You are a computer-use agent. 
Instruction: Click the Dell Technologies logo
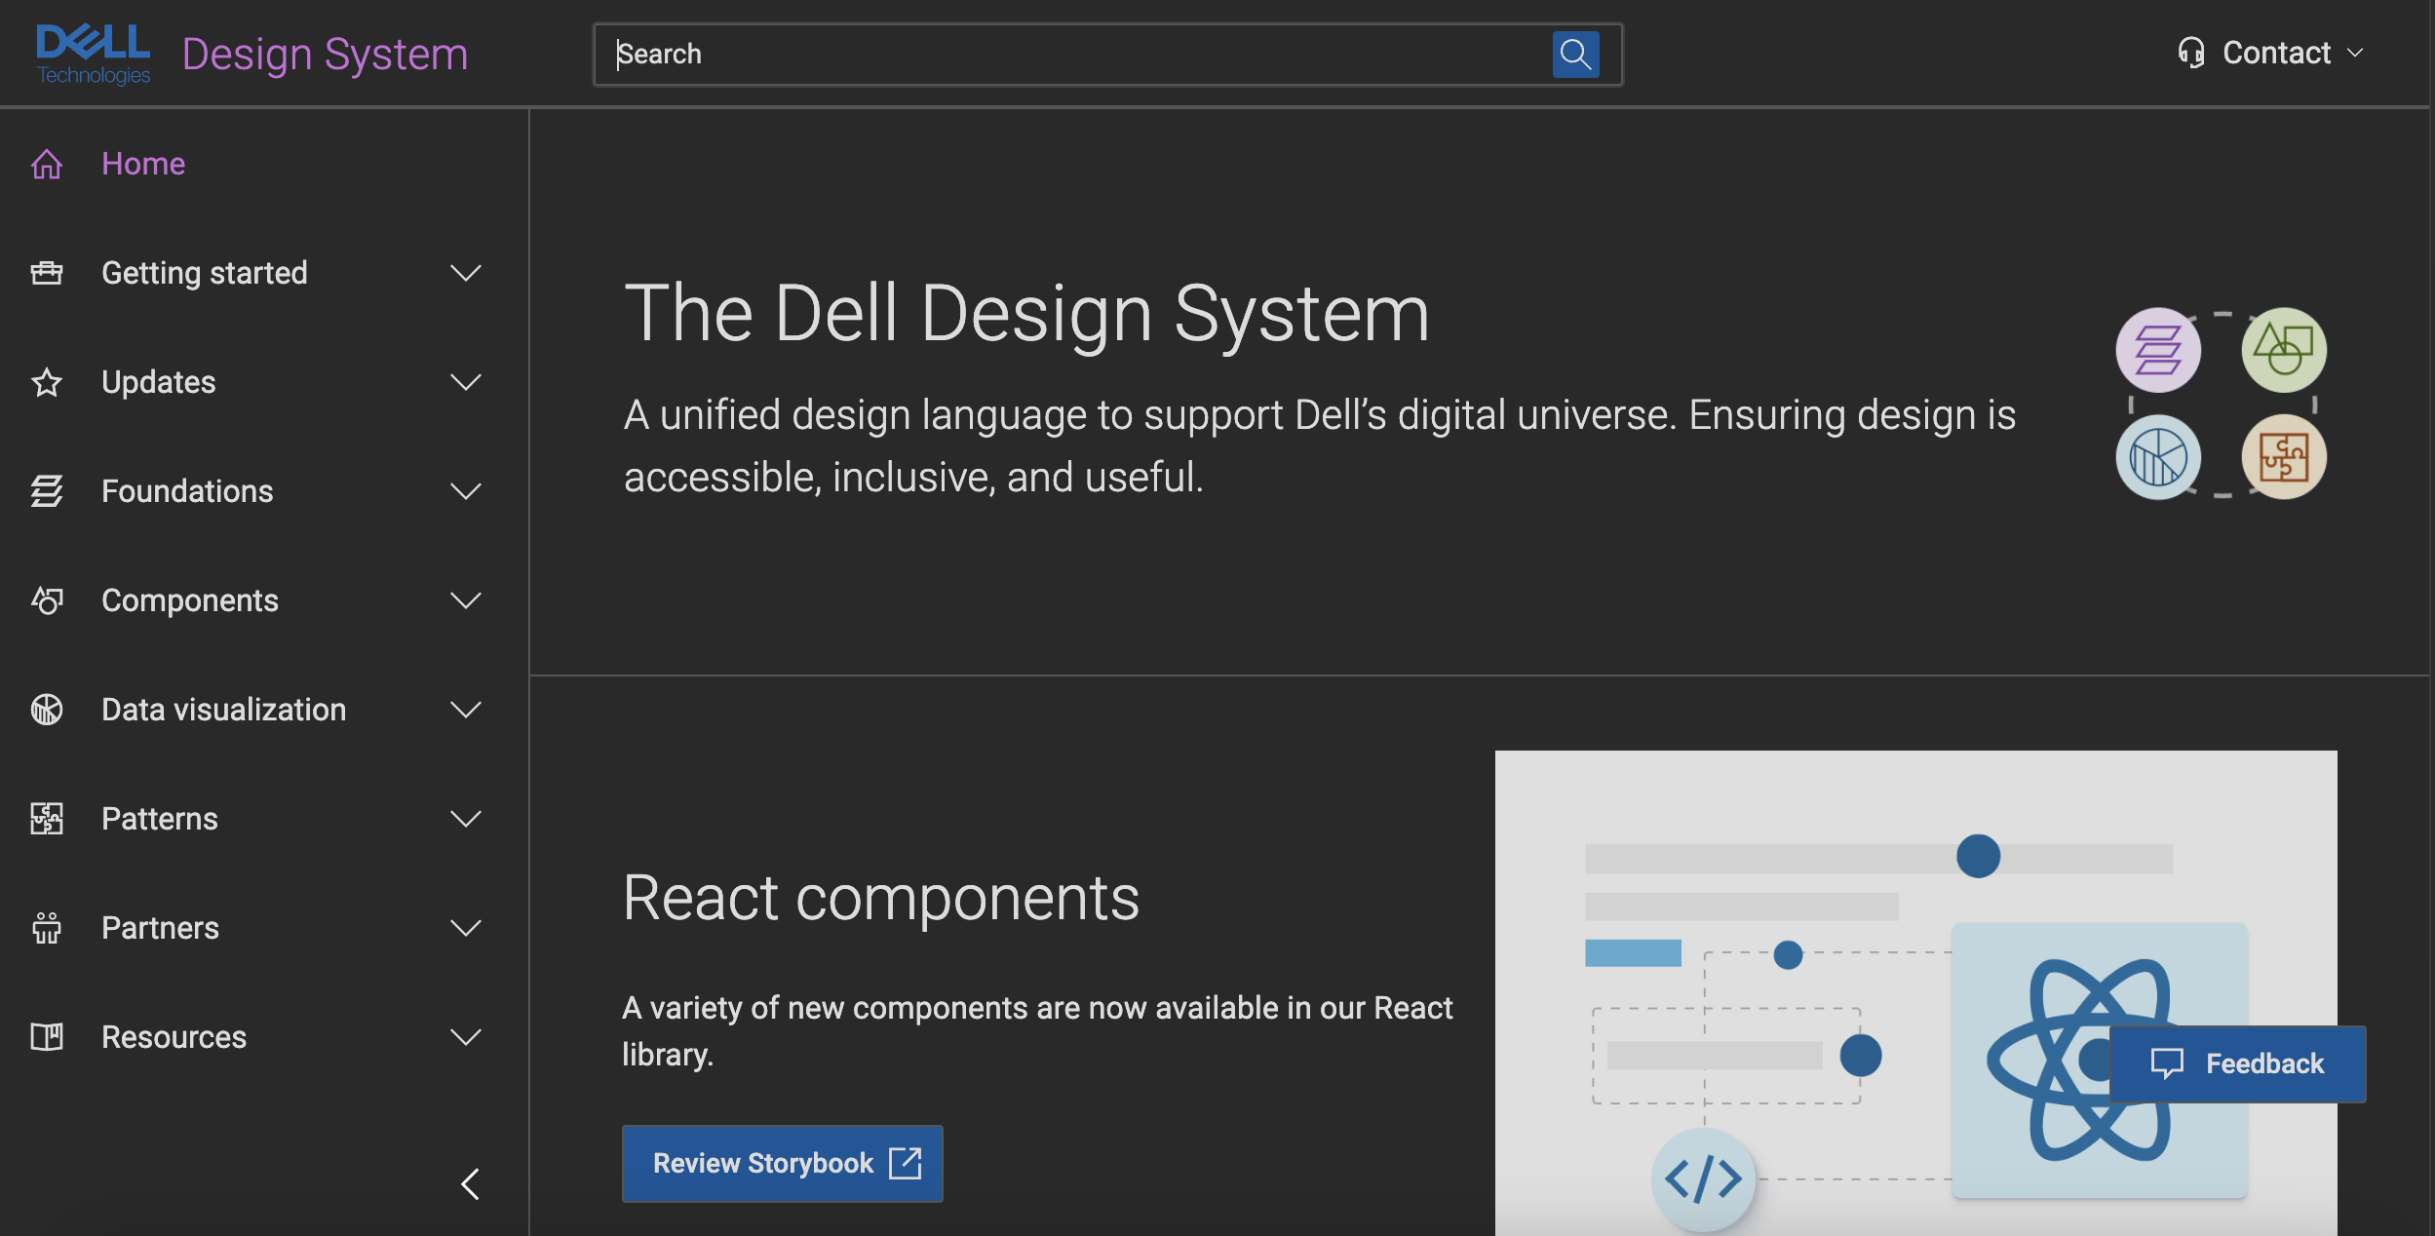tap(93, 54)
